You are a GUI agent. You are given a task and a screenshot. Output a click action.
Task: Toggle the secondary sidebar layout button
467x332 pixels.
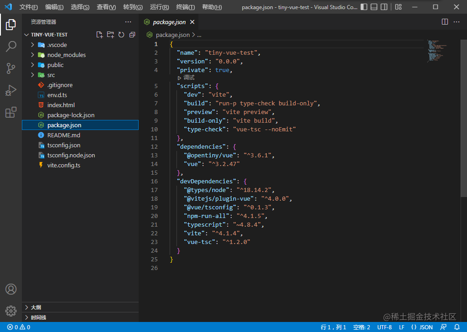(384, 7)
